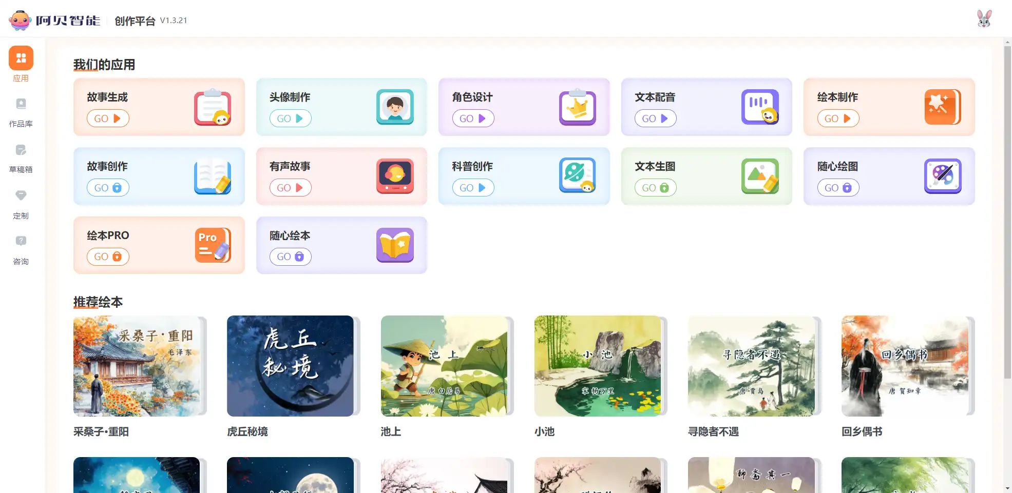Click the scrollbar down arrow
Viewport: 1012px width, 493px height.
[1007, 488]
